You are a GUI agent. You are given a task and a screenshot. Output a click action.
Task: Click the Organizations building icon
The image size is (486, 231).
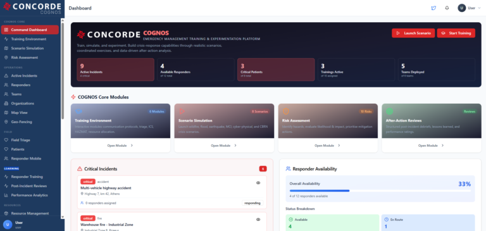[x=6, y=104]
